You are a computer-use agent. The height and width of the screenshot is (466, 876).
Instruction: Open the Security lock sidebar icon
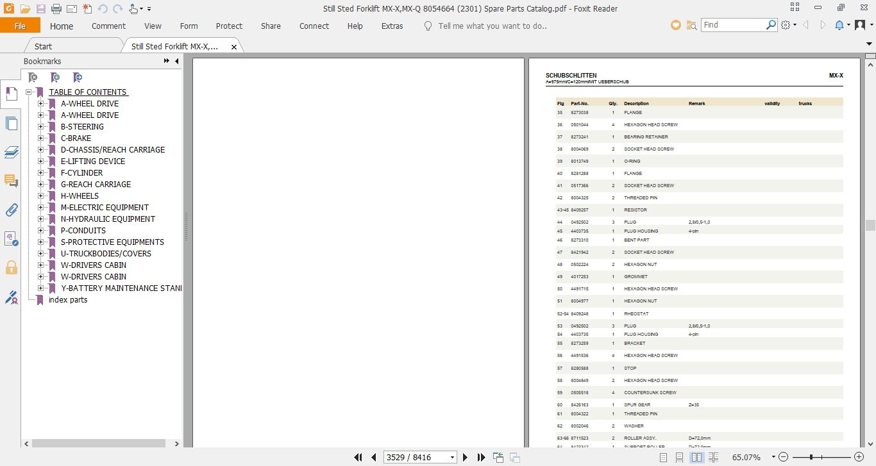tap(11, 267)
